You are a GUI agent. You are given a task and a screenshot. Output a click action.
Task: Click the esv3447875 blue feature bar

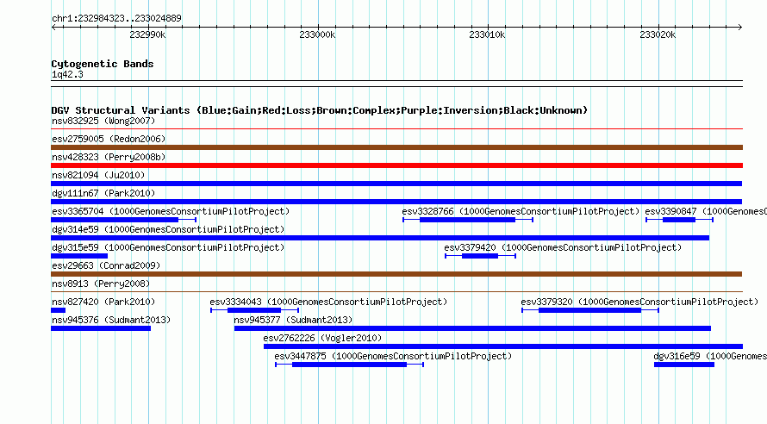[x=349, y=365]
